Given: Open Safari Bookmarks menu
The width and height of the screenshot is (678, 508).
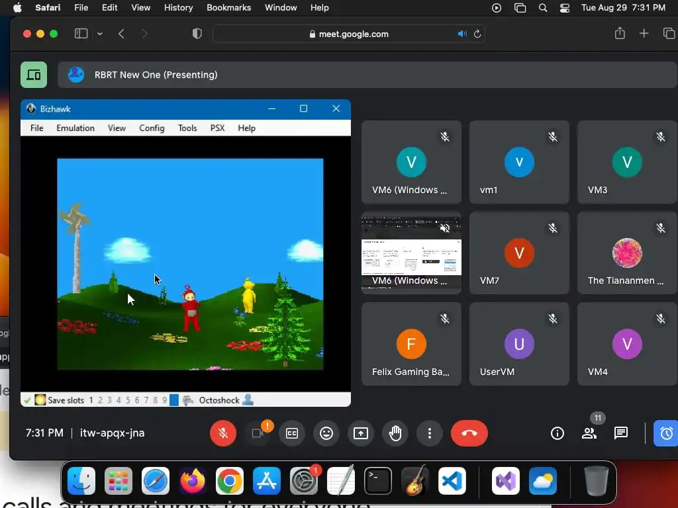Looking at the screenshot, I should pos(228,8).
